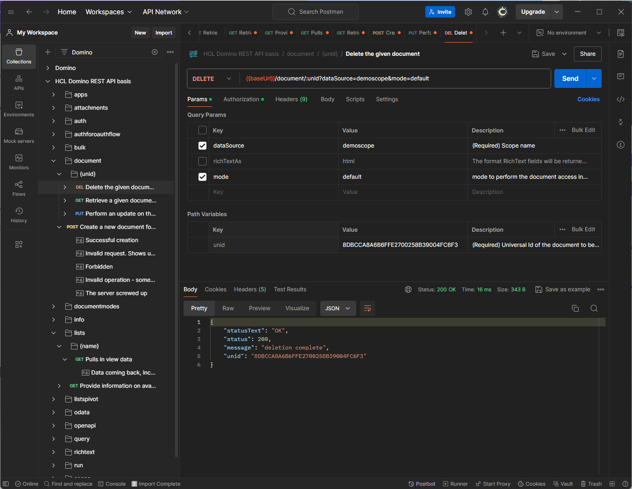
Task: Open the DELETE HTTP method dropdown
Action: click(212, 79)
